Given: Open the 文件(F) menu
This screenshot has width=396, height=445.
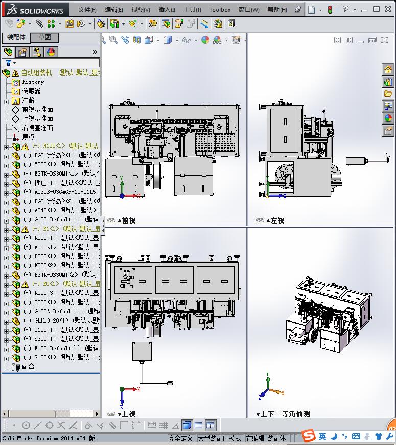Looking at the screenshot, I should click(87, 10).
